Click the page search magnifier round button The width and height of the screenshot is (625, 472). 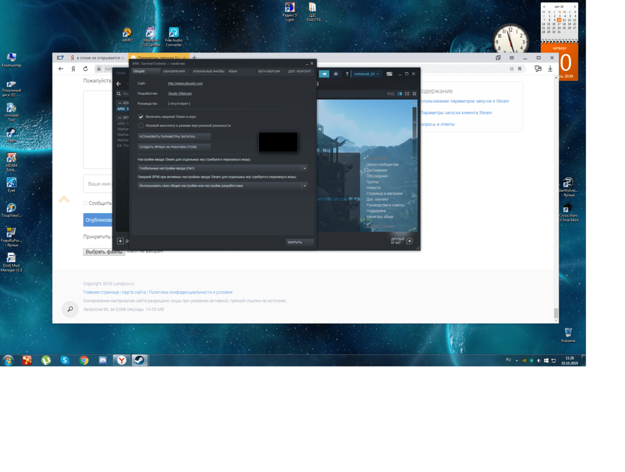70,309
